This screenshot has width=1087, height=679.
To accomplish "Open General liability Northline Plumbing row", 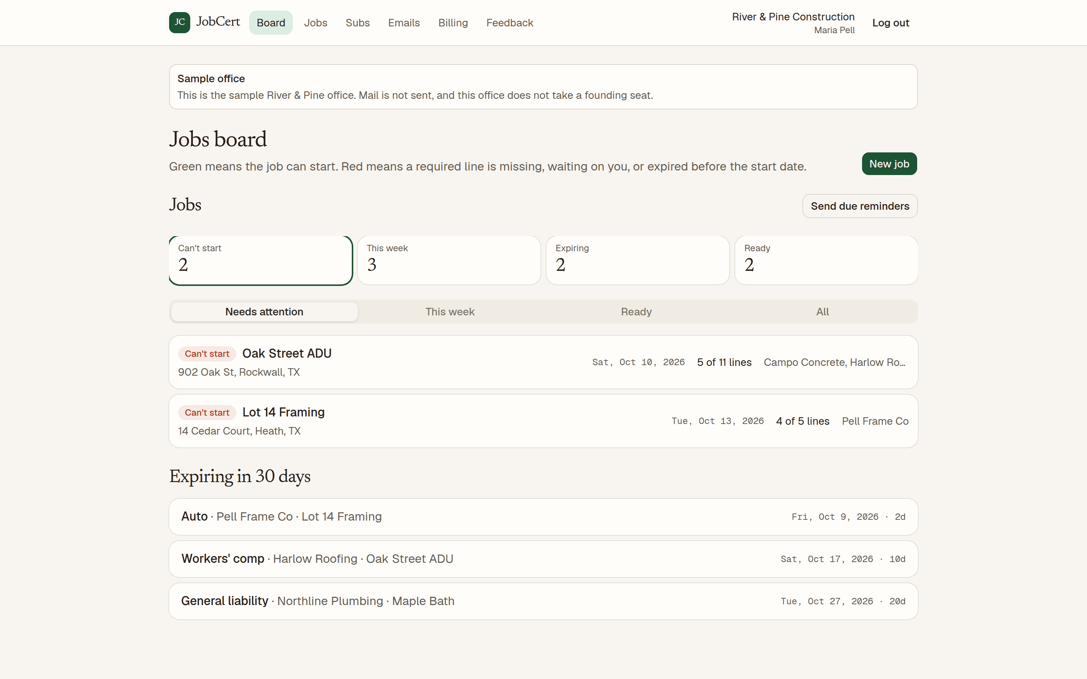I will (543, 601).
